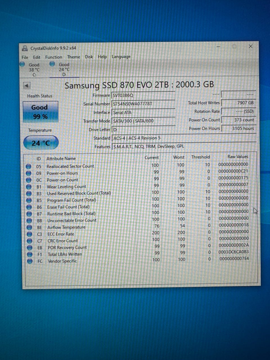
Task: Minimize the CrystalDiskInfo window
Action: point(218,47)
